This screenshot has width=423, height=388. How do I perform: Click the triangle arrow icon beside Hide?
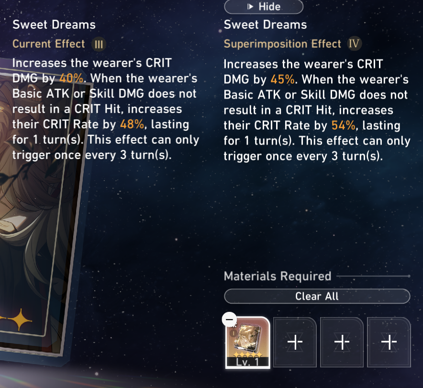[250, 7]
